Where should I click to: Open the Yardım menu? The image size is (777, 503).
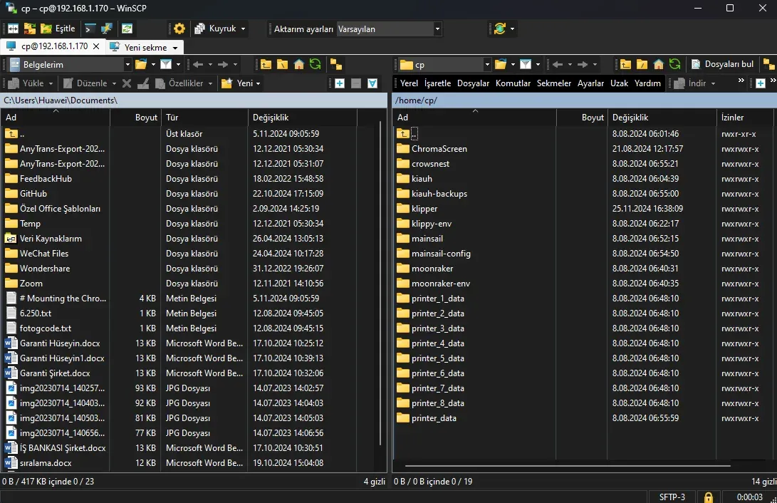click(x=647, y=83)
